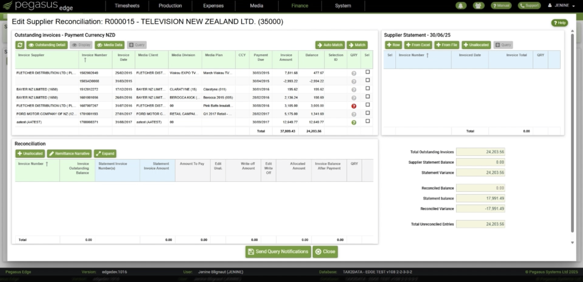583x282 pixels.
Task: Select checkbox for invoice 1701001193
Action: (x=367, y=113)
